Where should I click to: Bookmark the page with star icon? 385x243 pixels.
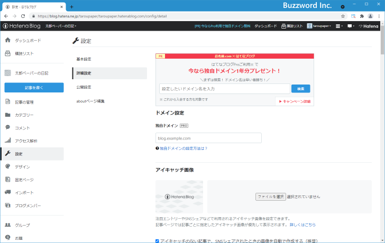click(343, 16)
